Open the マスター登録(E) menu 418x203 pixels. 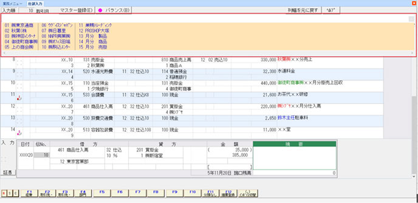76,10
